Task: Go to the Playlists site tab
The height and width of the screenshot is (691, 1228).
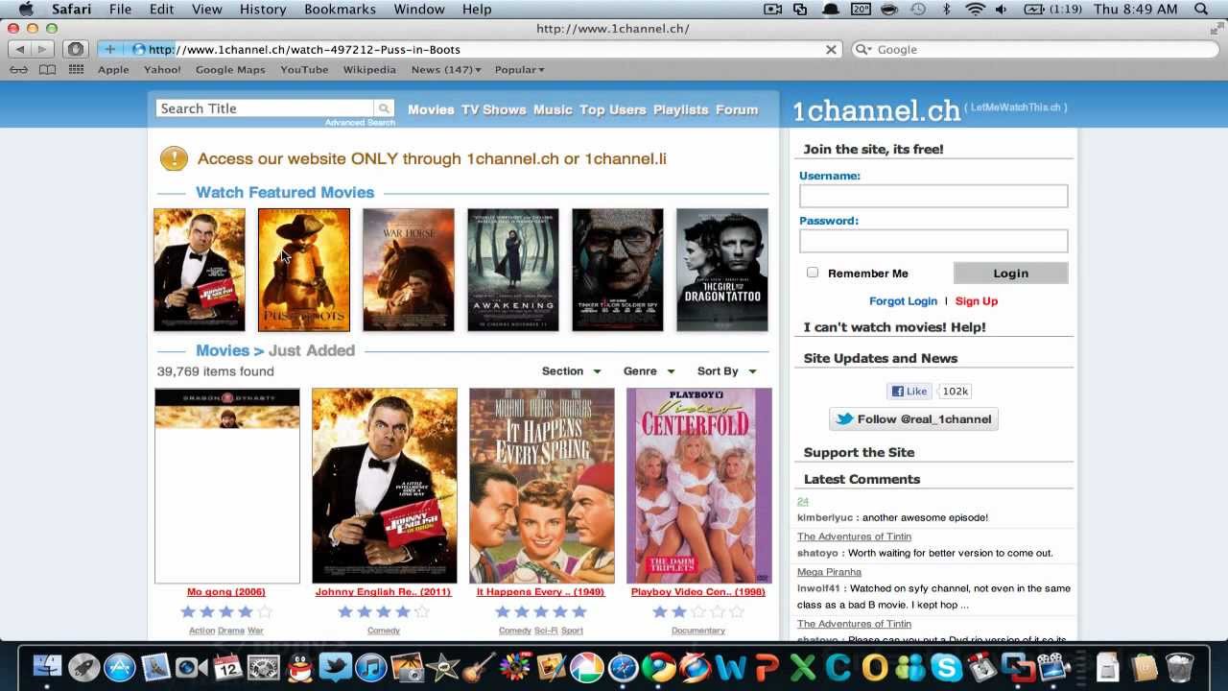Action: tap(680, 109)
